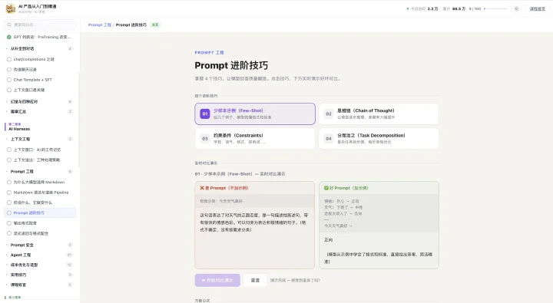
Task: Toggle circle beside 上下文窗口: AI 的工作记忆
Action: [x=9, y=150]
